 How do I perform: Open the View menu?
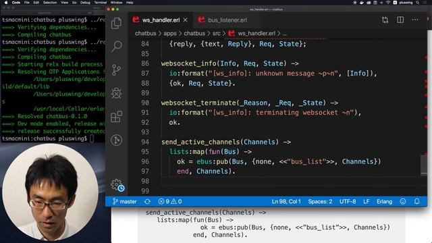point(64,3)
